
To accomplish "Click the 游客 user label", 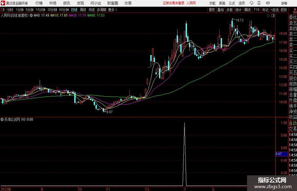I will click(x=284, y=3).
